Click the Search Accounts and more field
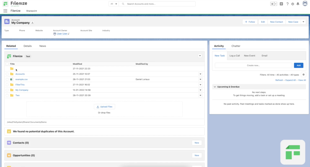This screenshot has height=167, width=310. pos(157,4)
